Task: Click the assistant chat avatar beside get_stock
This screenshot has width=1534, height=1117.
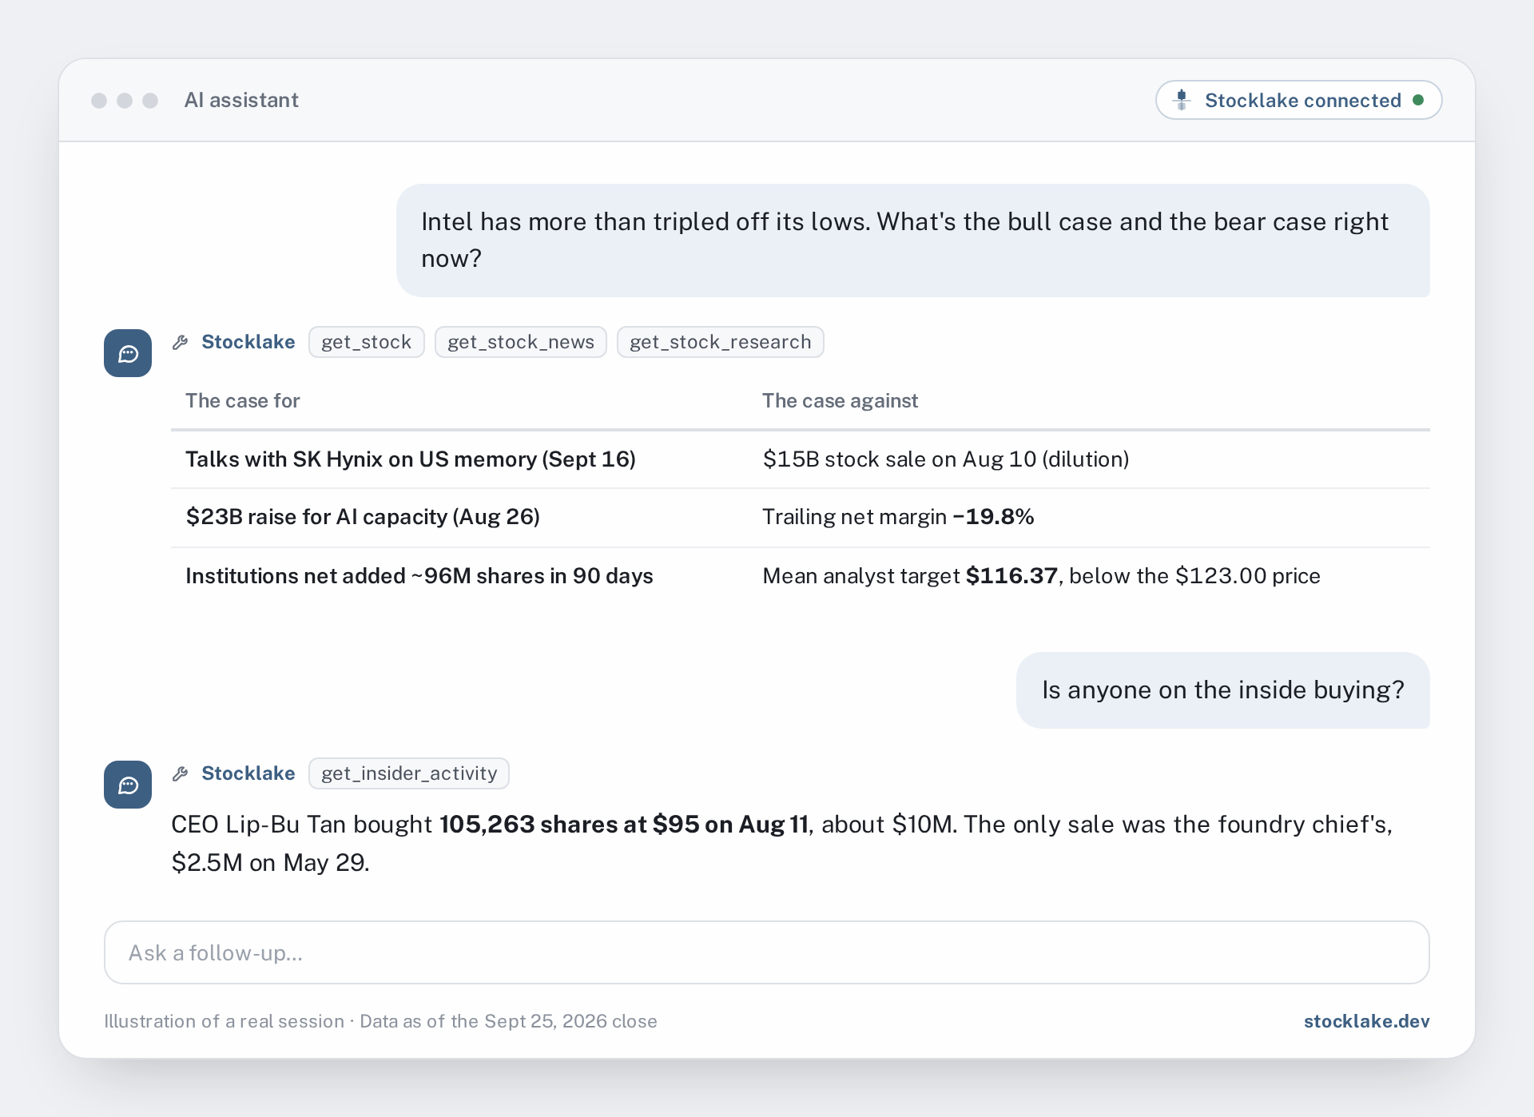Action: point(128,353)
